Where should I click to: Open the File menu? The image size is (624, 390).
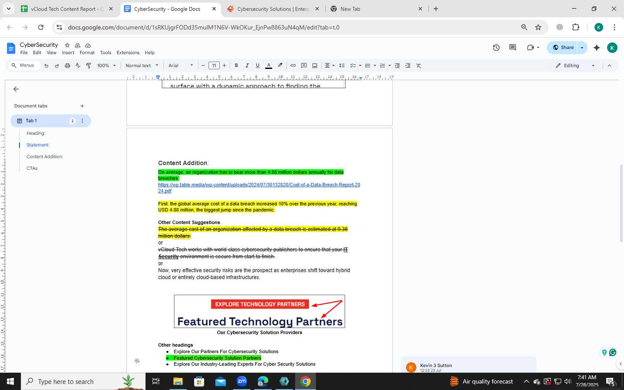24,52
